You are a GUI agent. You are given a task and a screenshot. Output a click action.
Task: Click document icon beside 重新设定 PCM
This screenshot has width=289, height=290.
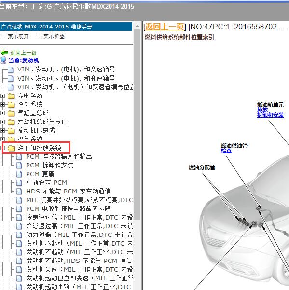pos(19,183)
